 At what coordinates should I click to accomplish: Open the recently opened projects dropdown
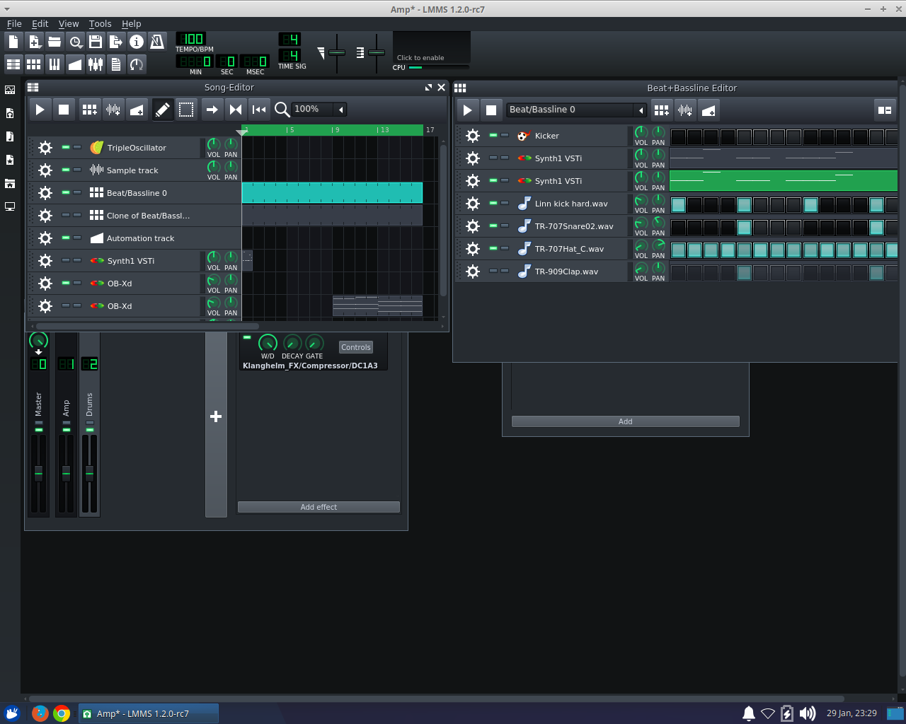(x=76, y=41)
